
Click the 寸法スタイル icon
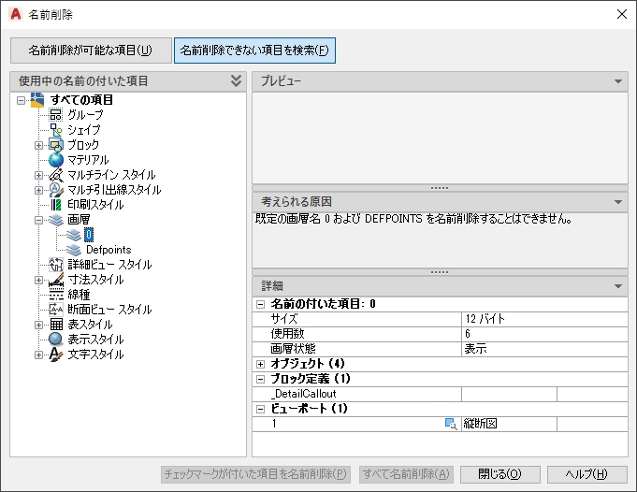56,280
